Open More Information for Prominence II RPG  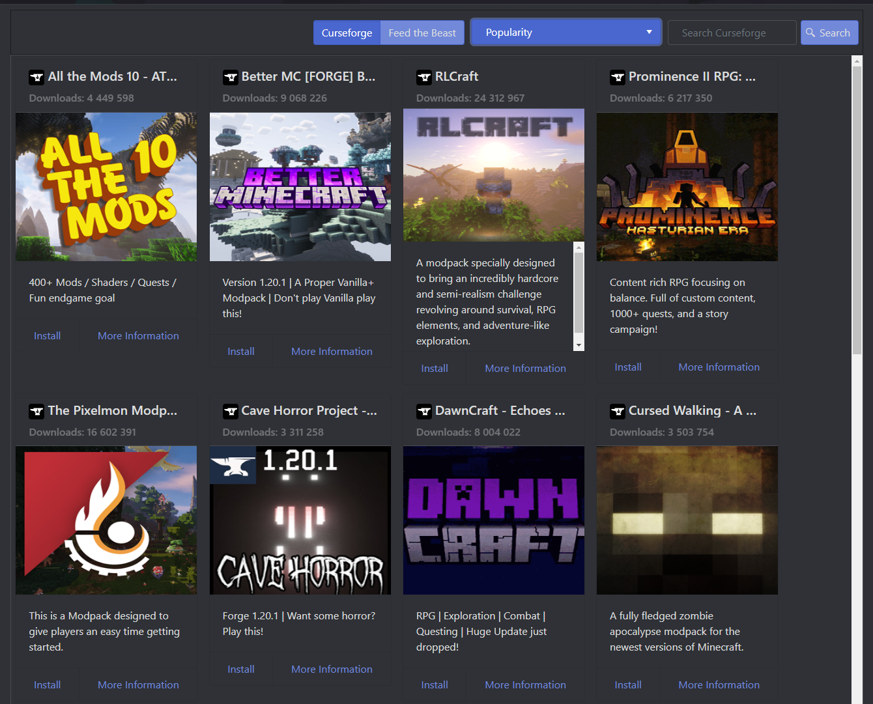[x=719, y=367]
